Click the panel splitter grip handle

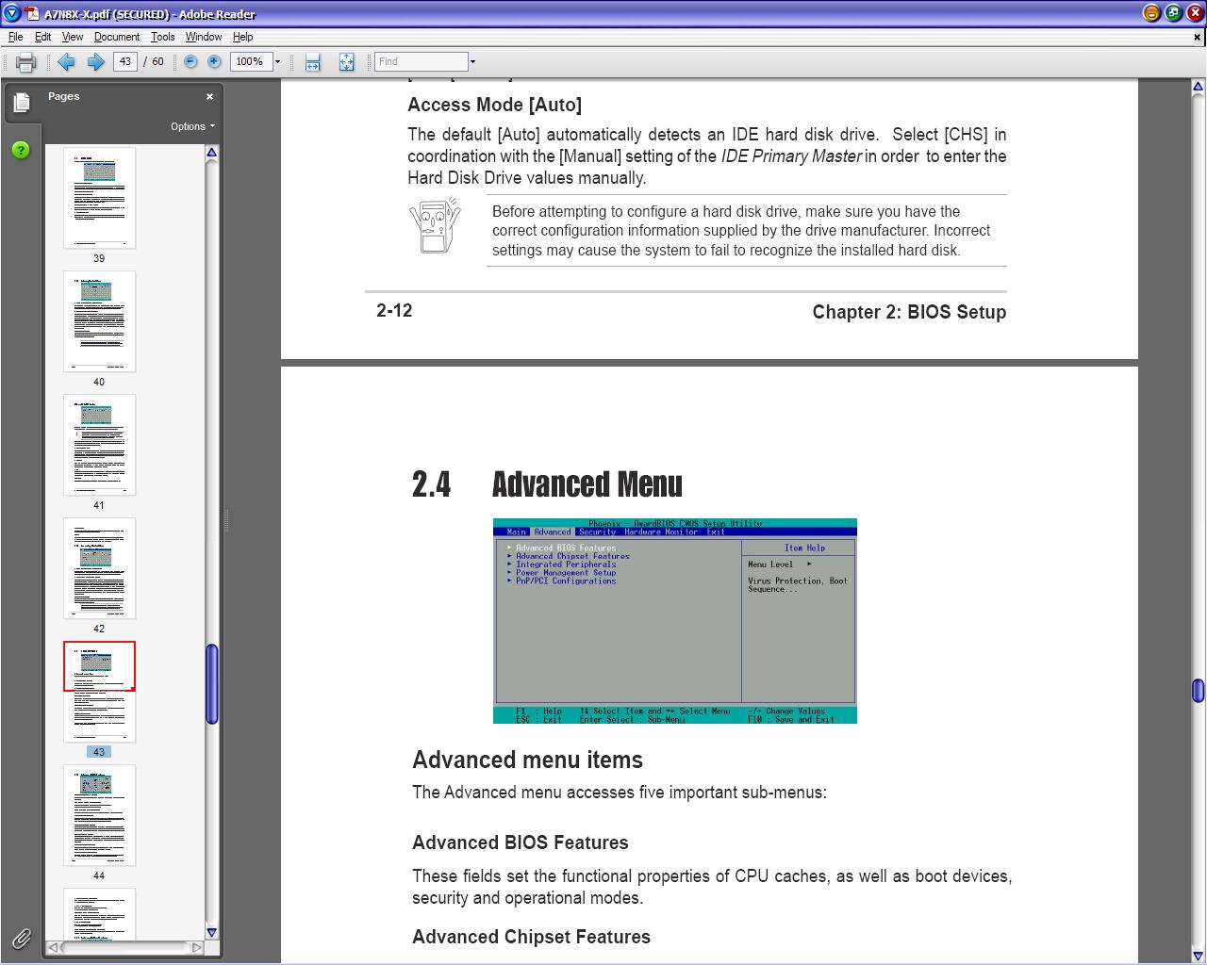pos(226,520)
